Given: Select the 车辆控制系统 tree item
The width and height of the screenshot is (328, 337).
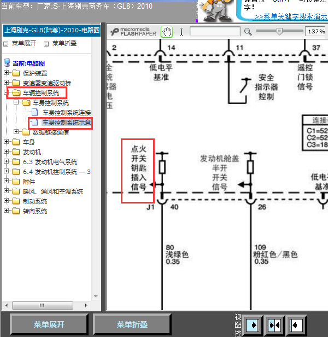Looking at the screenshot, I should tap(41, 93).
